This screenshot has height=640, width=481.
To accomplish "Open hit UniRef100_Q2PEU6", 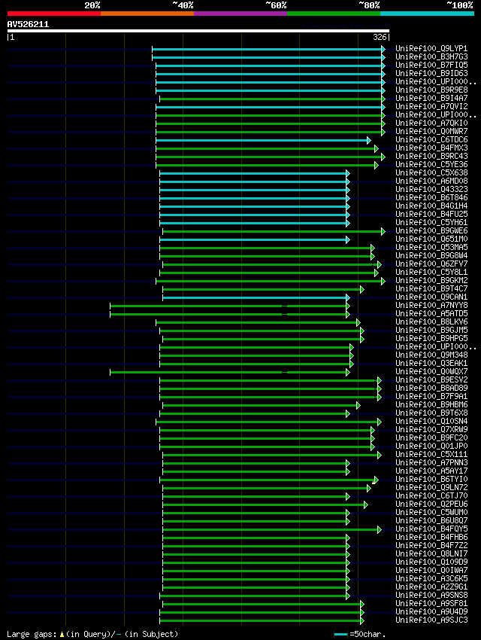I will tap(431, 504).
